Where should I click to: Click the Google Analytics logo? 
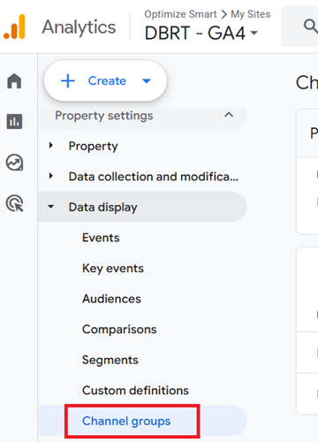click(x=14, y=27)
